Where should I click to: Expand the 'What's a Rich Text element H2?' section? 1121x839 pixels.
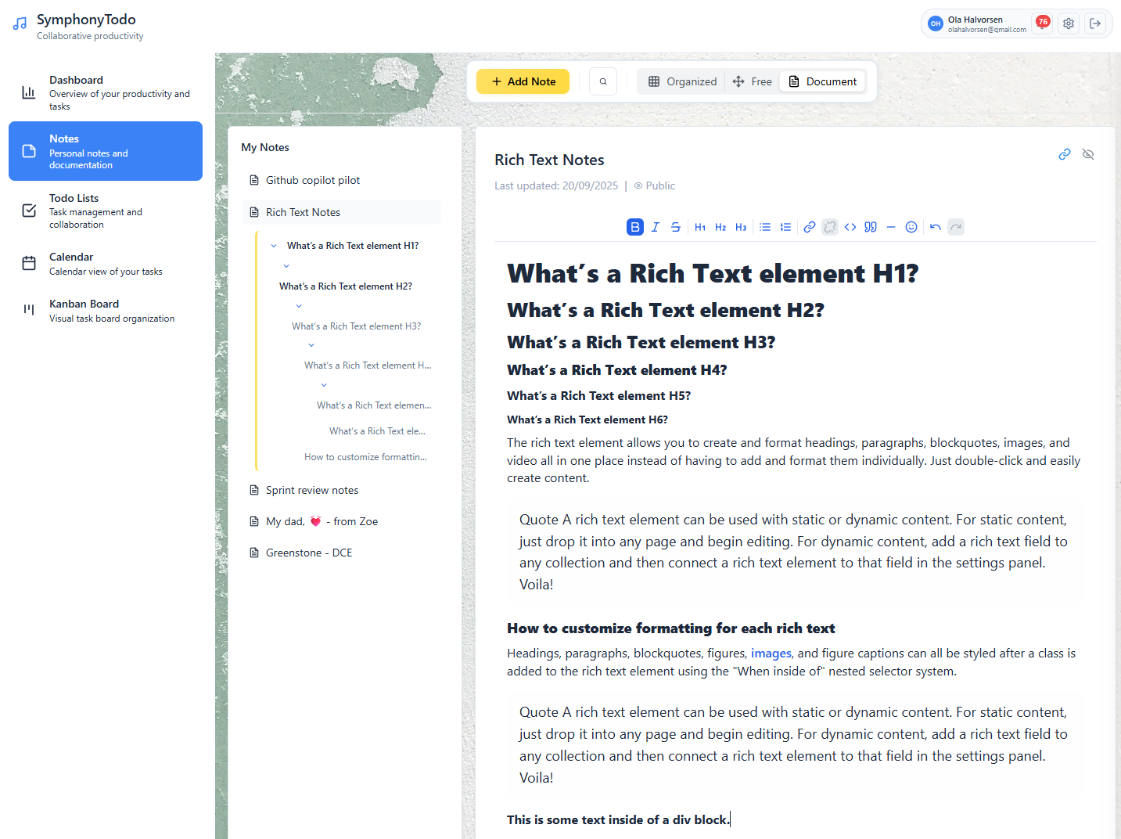point(286,266)
